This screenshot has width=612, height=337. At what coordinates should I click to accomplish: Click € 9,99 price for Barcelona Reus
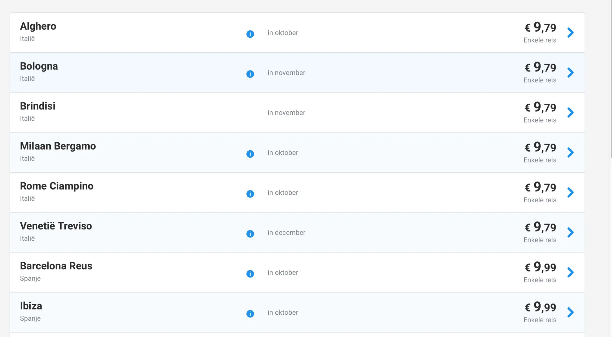tap(540, 267)
